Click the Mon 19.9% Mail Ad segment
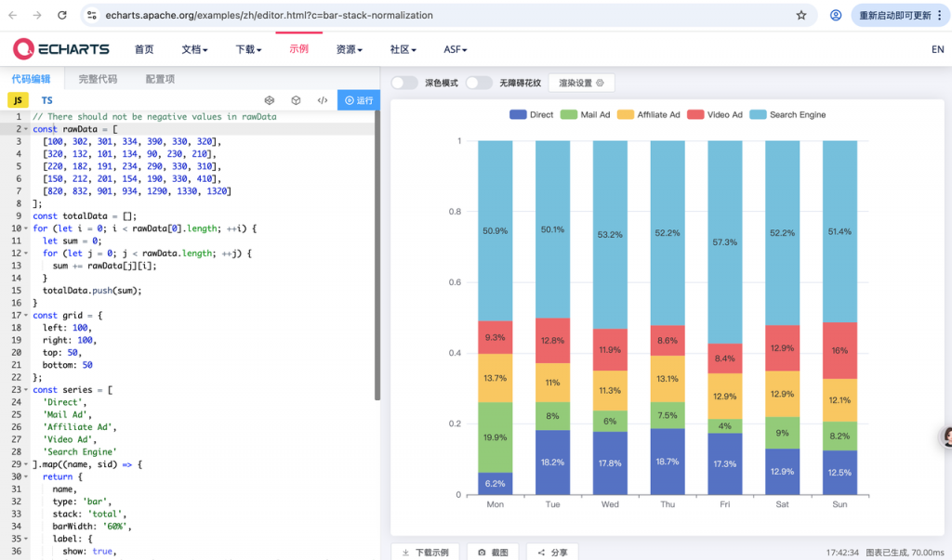 [x=496, y=437]
